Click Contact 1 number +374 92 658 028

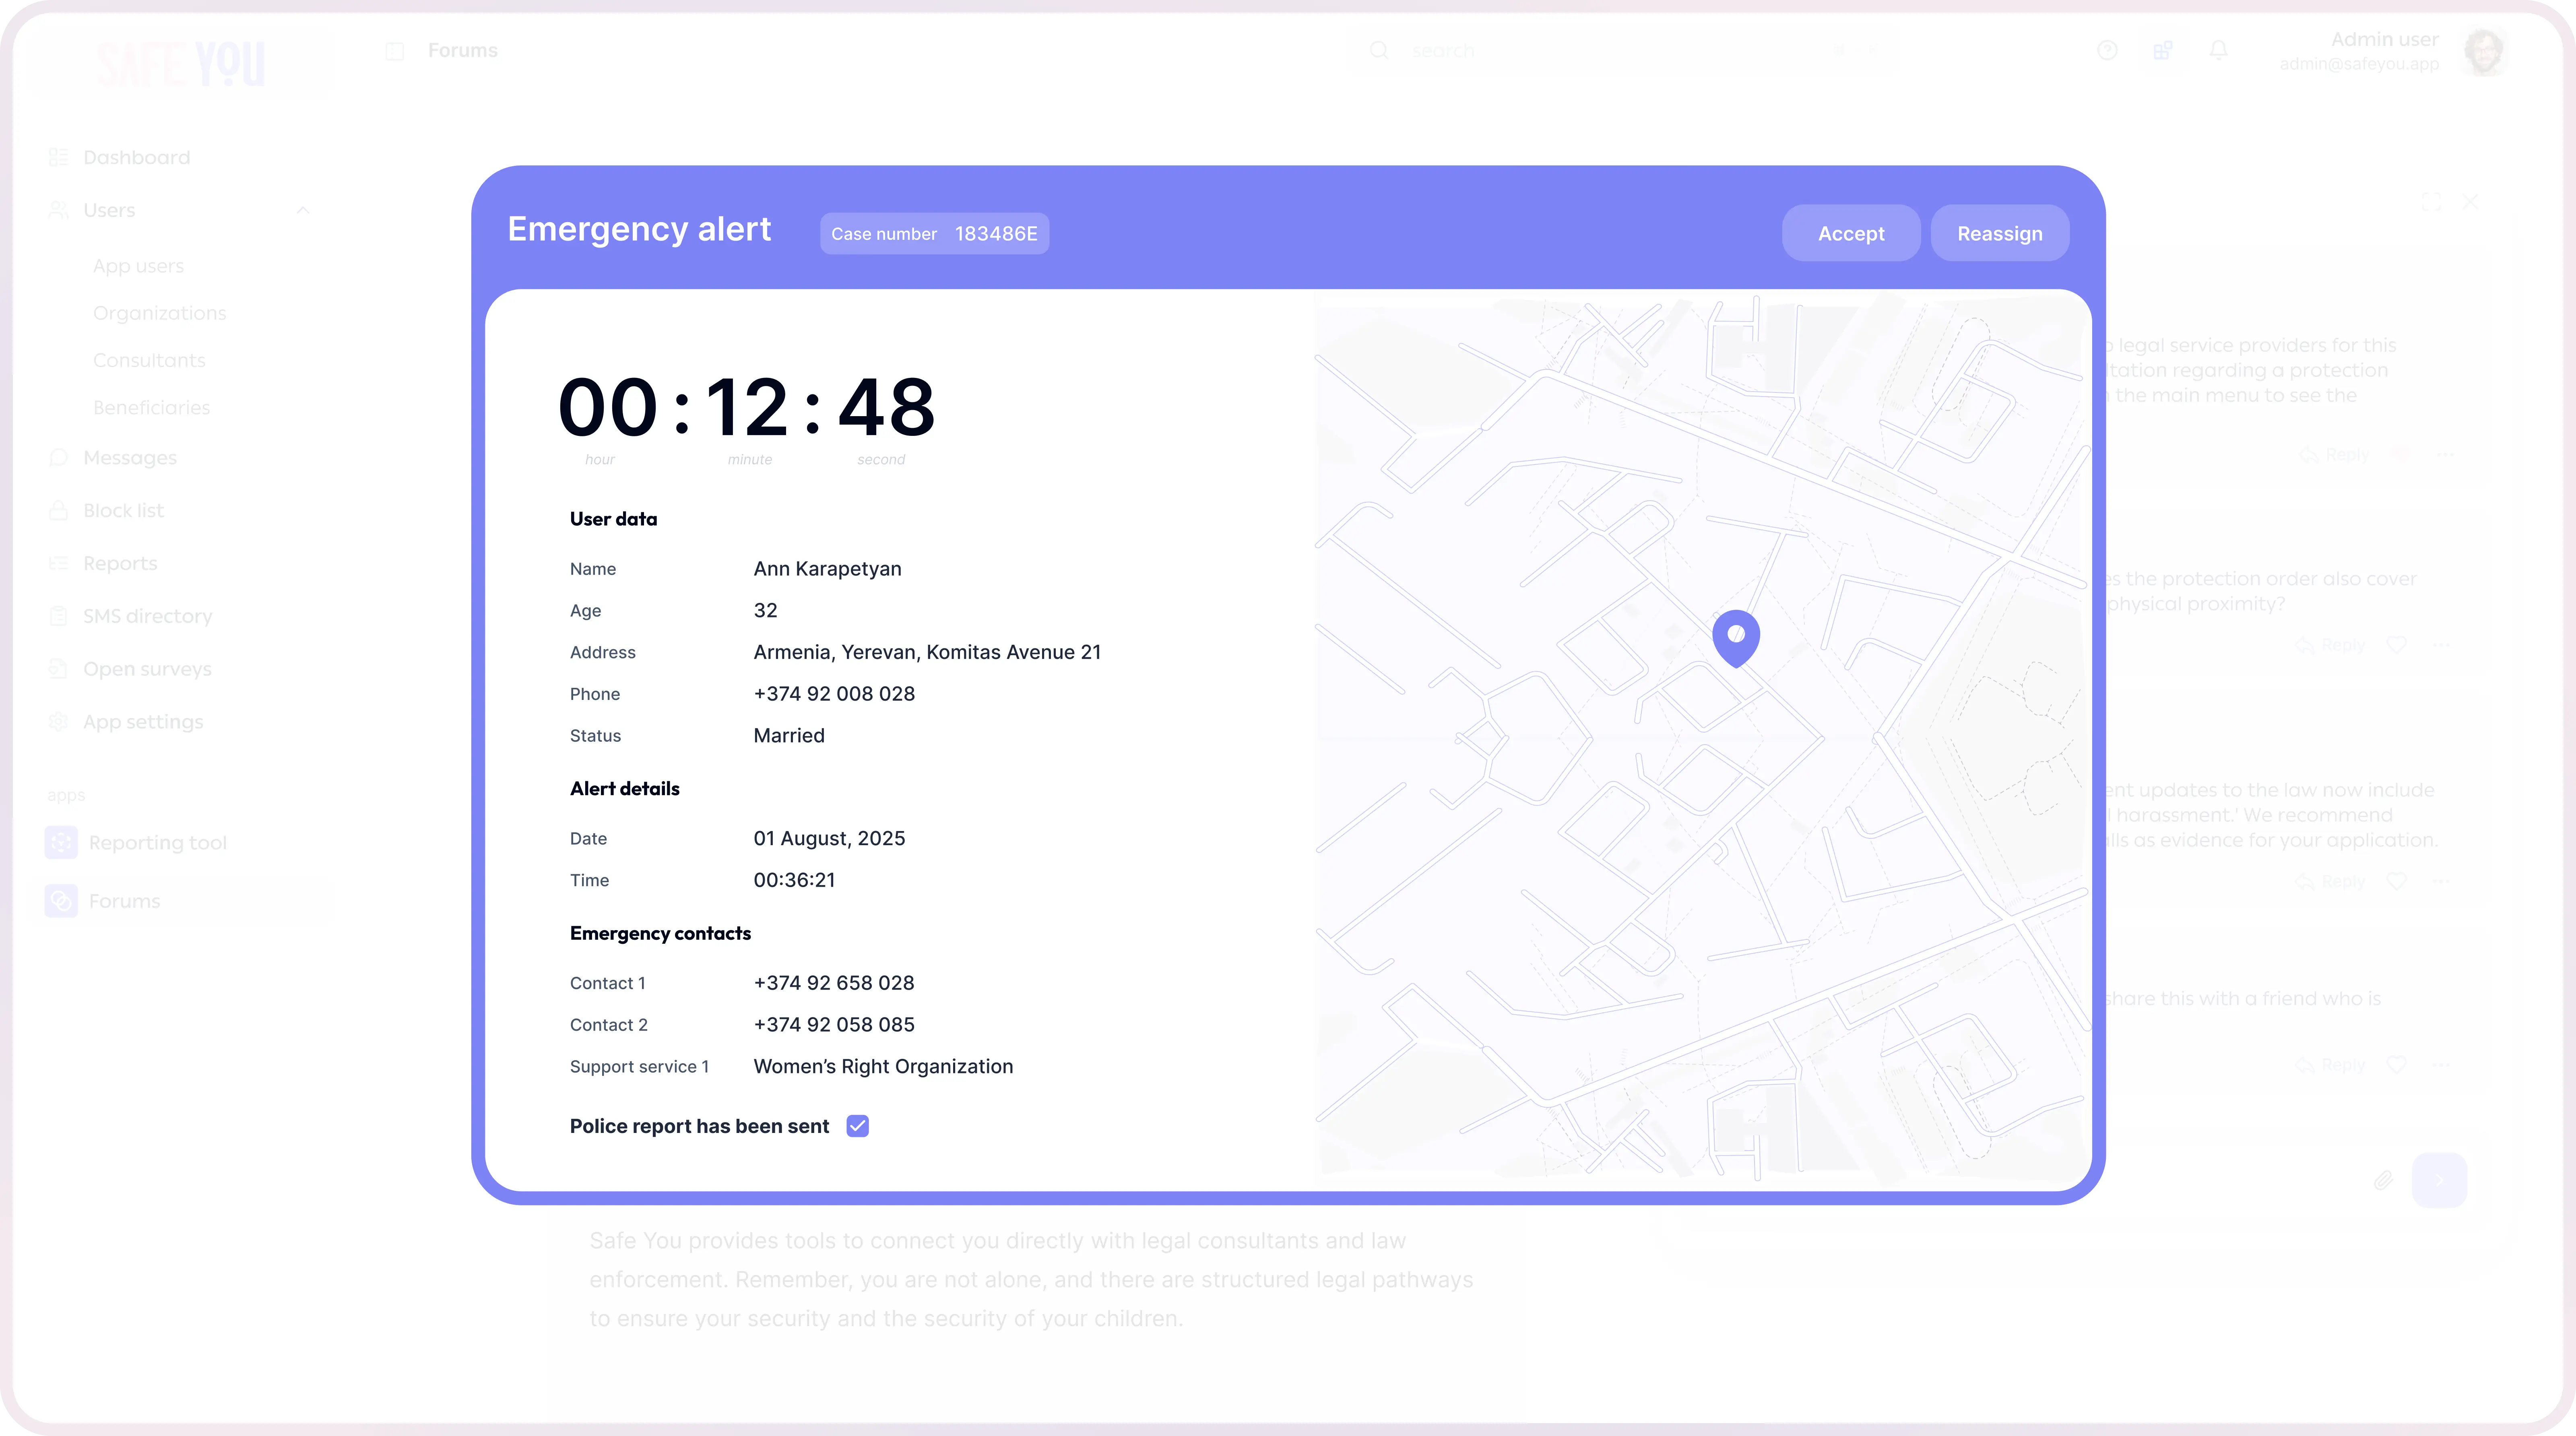pos(834,982)
